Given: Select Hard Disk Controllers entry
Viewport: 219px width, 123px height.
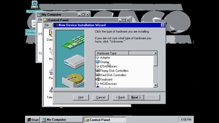Looking at the screenshot, I should pos(113,75).
